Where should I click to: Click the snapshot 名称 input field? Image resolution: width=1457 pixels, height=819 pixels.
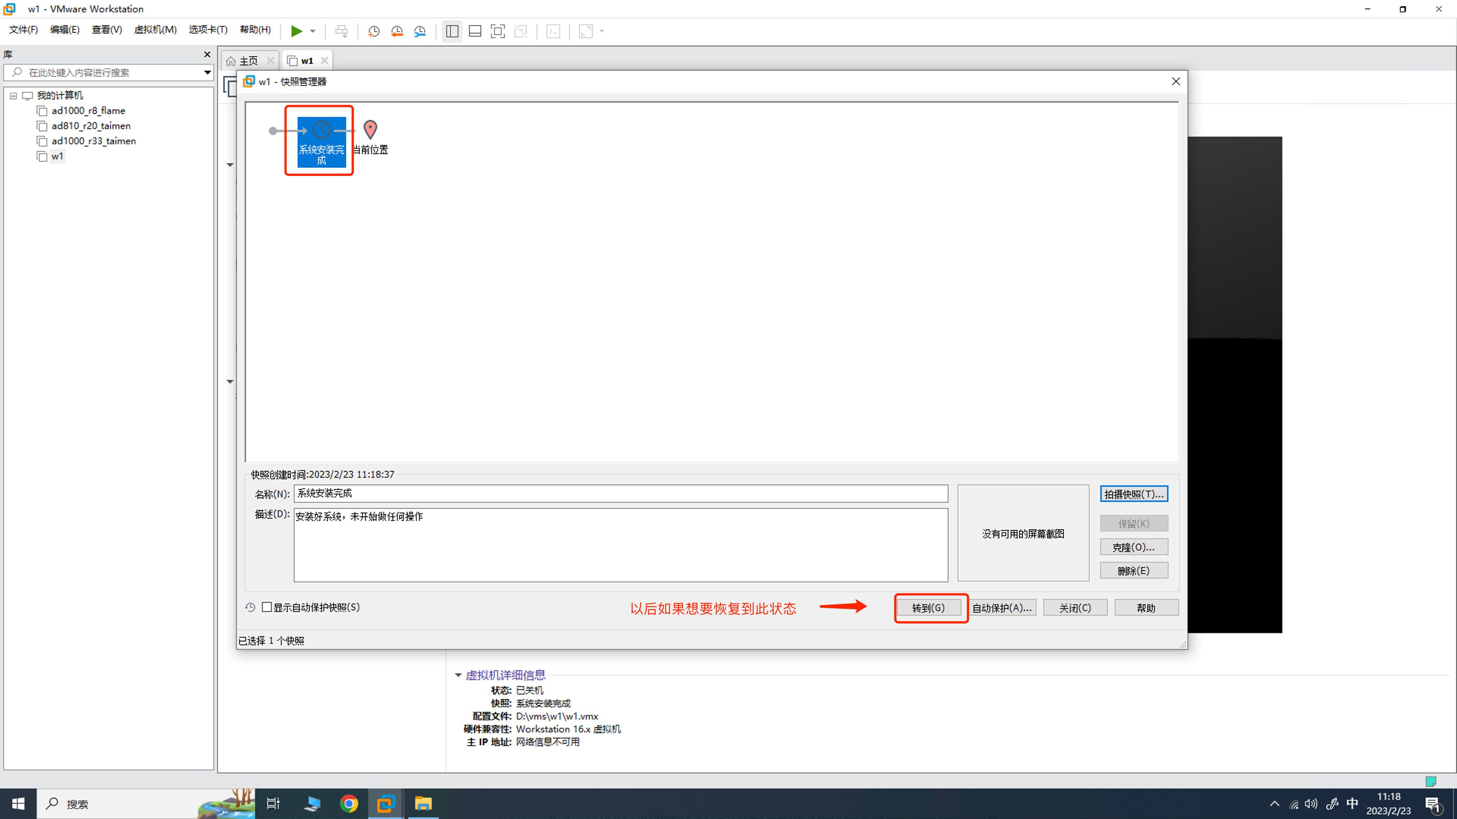(x=620, y=493)
